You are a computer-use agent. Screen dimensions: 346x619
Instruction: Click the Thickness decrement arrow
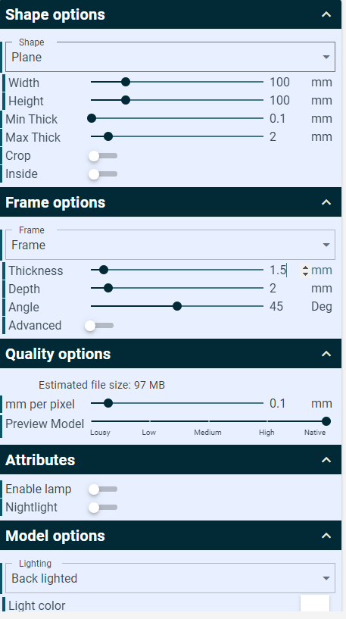305,274
